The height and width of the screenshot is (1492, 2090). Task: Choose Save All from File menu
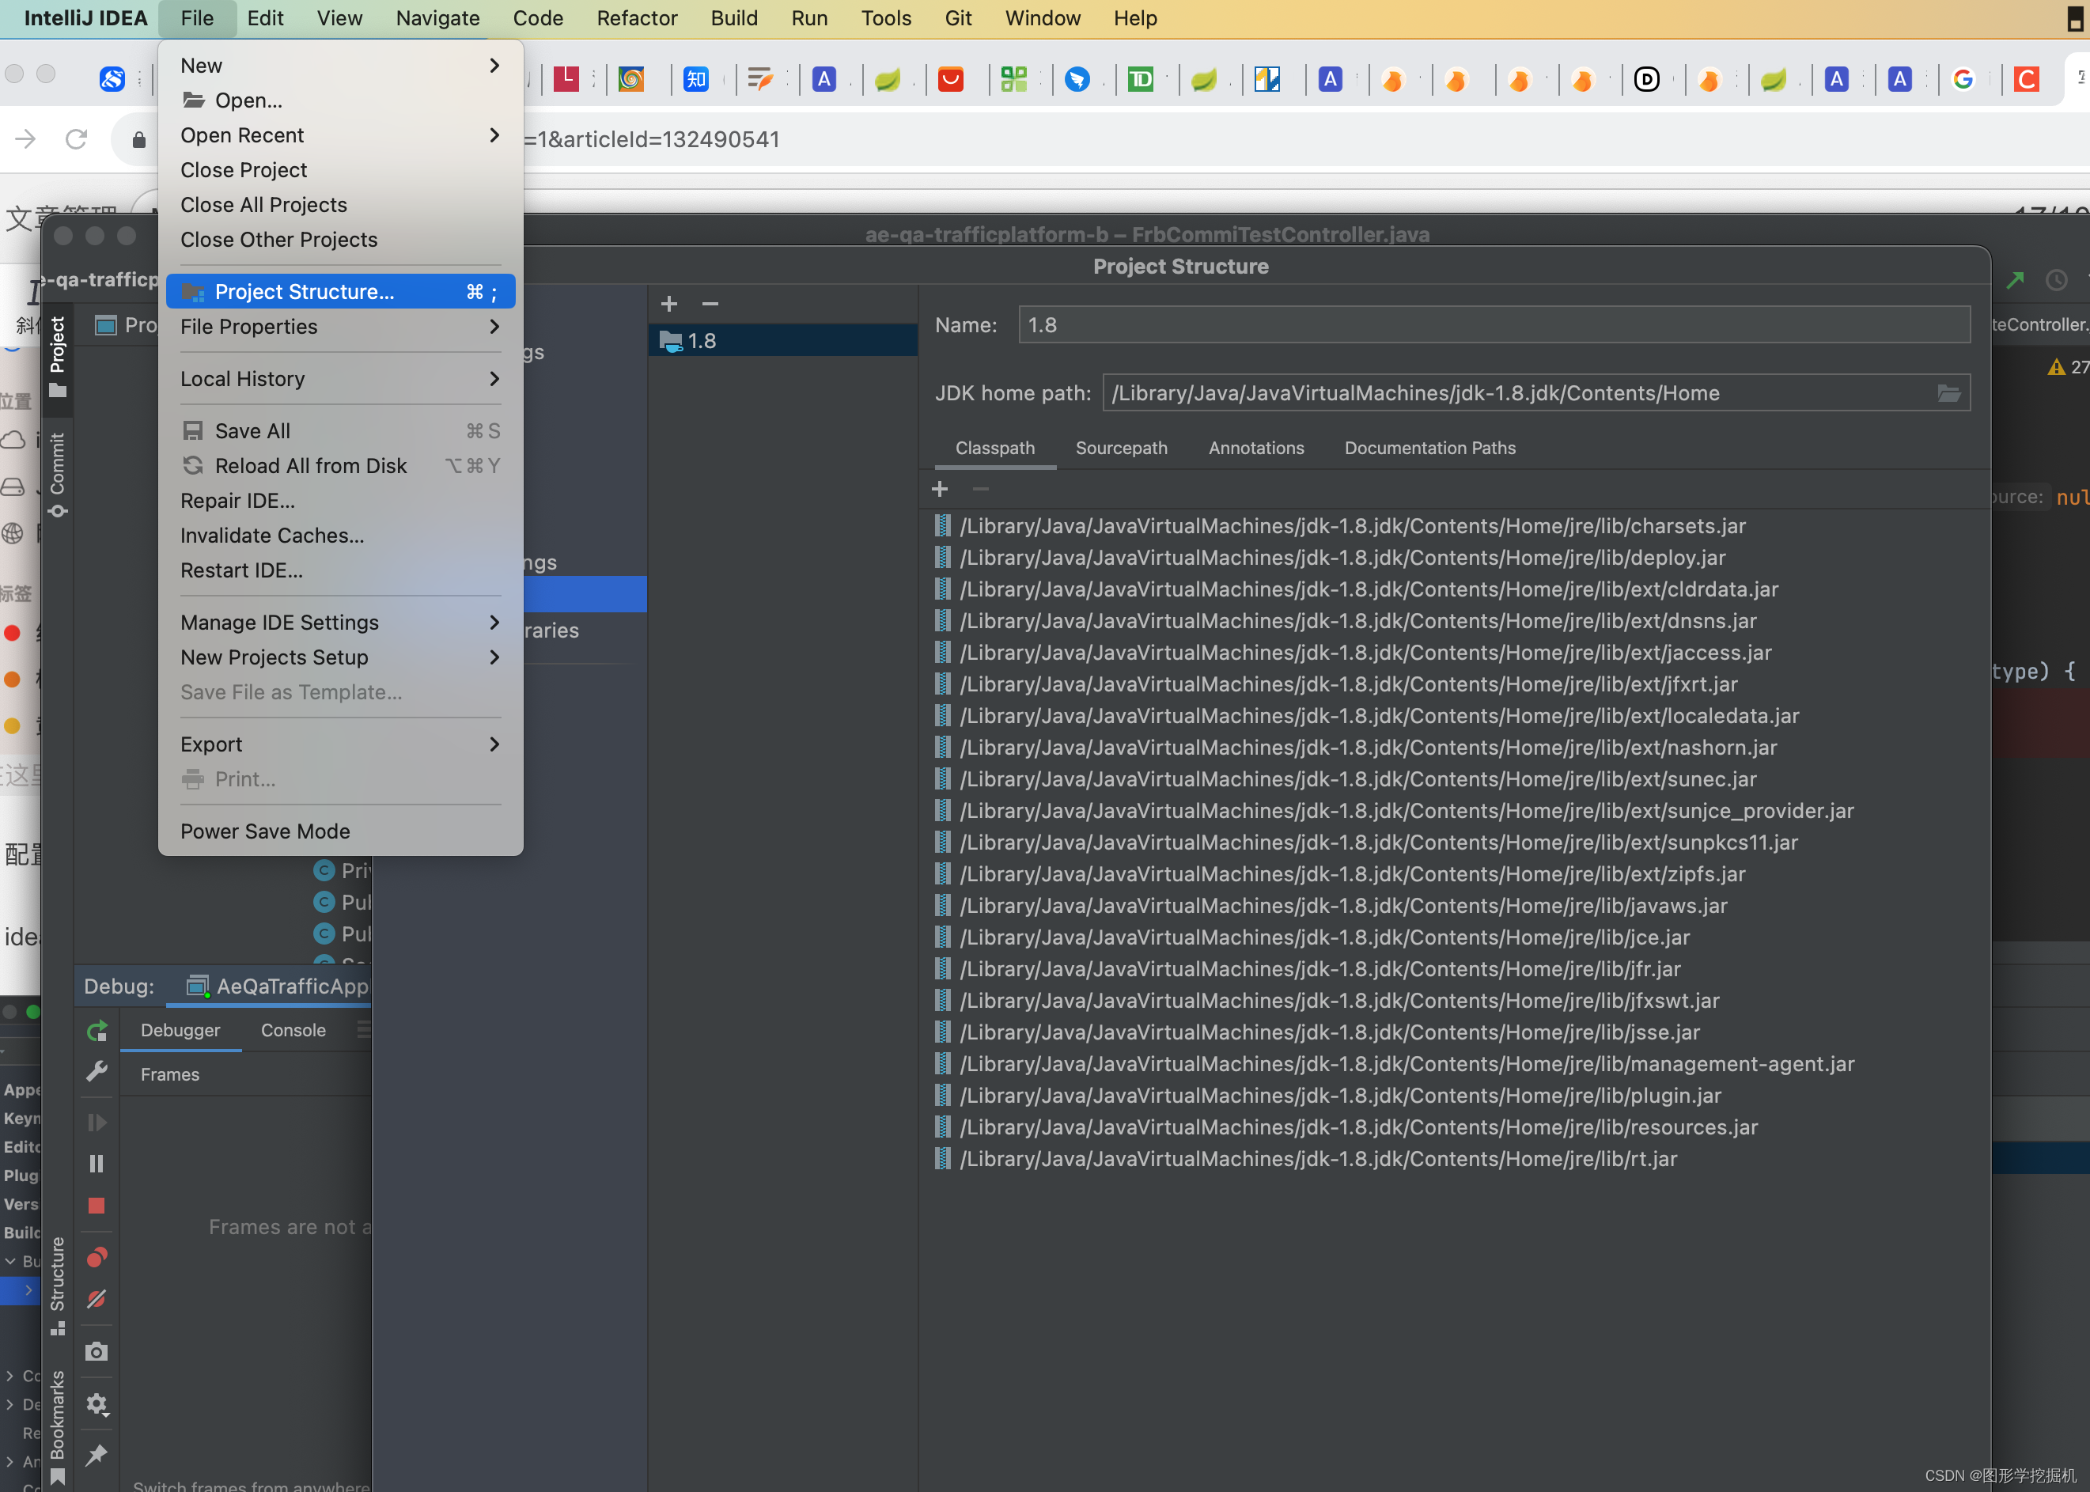click(341, 431)
